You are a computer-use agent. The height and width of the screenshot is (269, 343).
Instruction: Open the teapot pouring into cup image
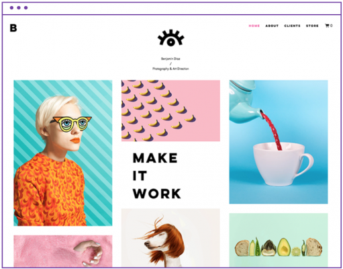(279, 142)
